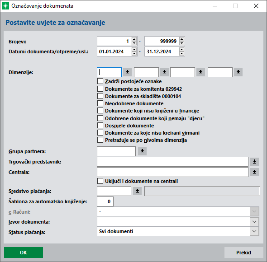Image resolution: width=267 pixels, height=262 pixels.
Task: Open Trgovački predstavnik lookup arrow
Action: 254,162
